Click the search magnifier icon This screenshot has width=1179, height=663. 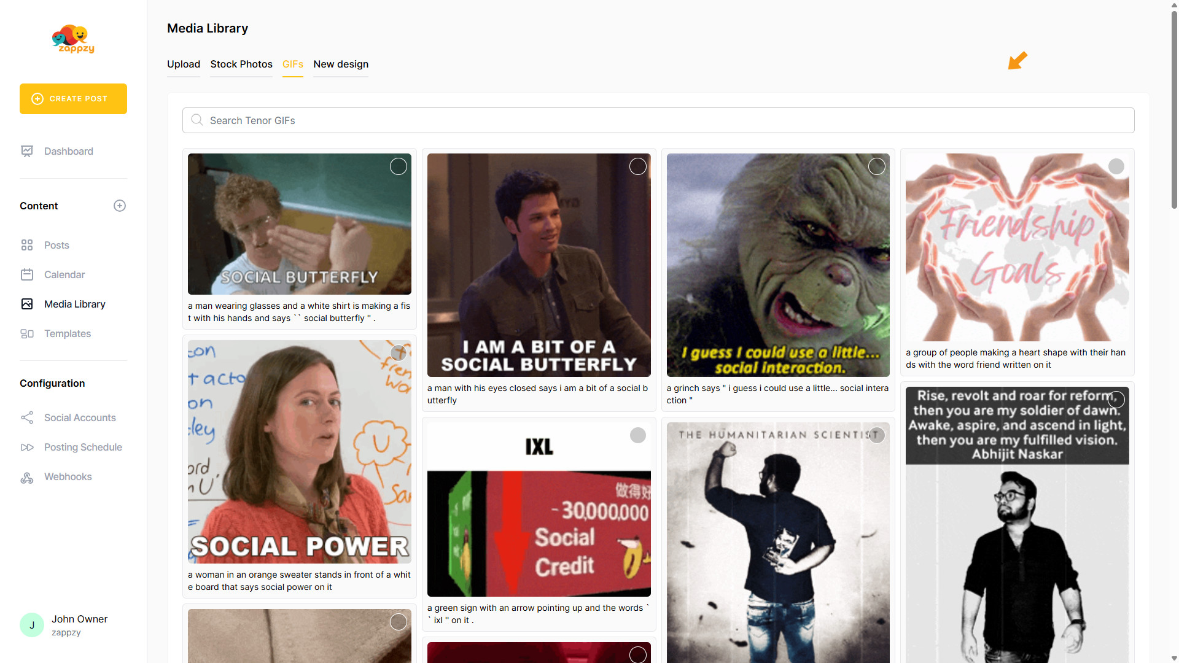tap(197, 120)
